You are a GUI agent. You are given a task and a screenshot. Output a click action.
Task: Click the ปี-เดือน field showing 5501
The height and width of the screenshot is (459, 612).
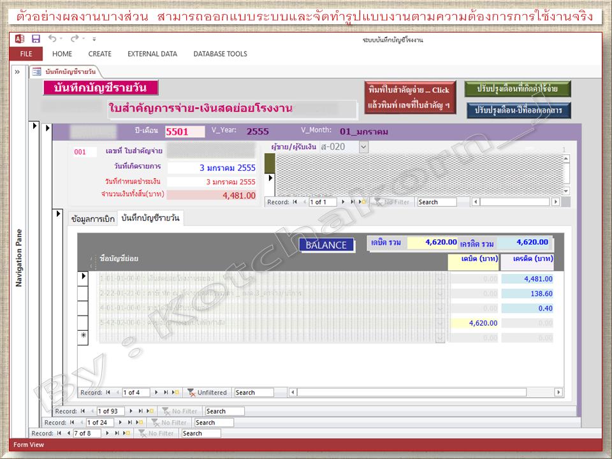pyautogui.click(x=184, y=132)
